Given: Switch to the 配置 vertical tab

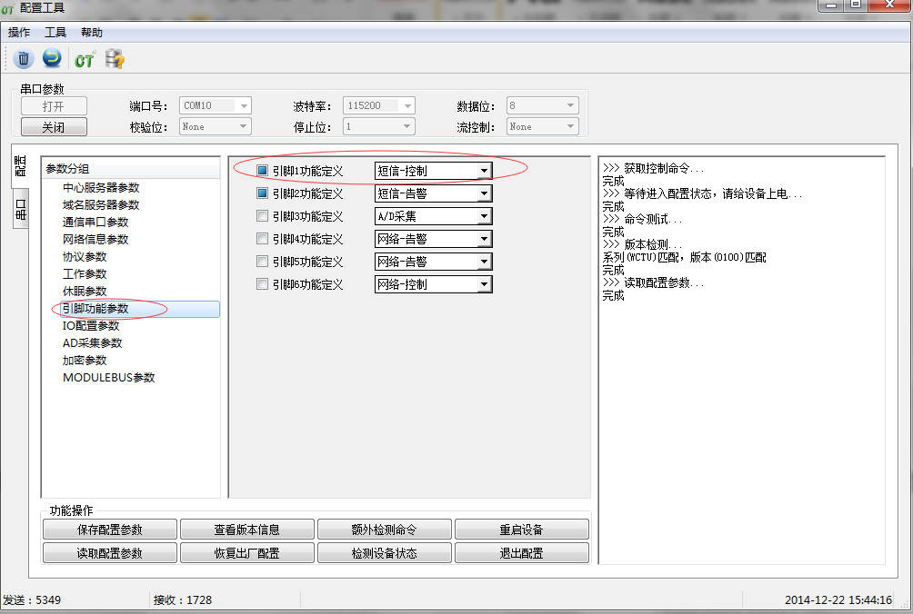Looking at the screenshot, I should [x=20, y=166].
